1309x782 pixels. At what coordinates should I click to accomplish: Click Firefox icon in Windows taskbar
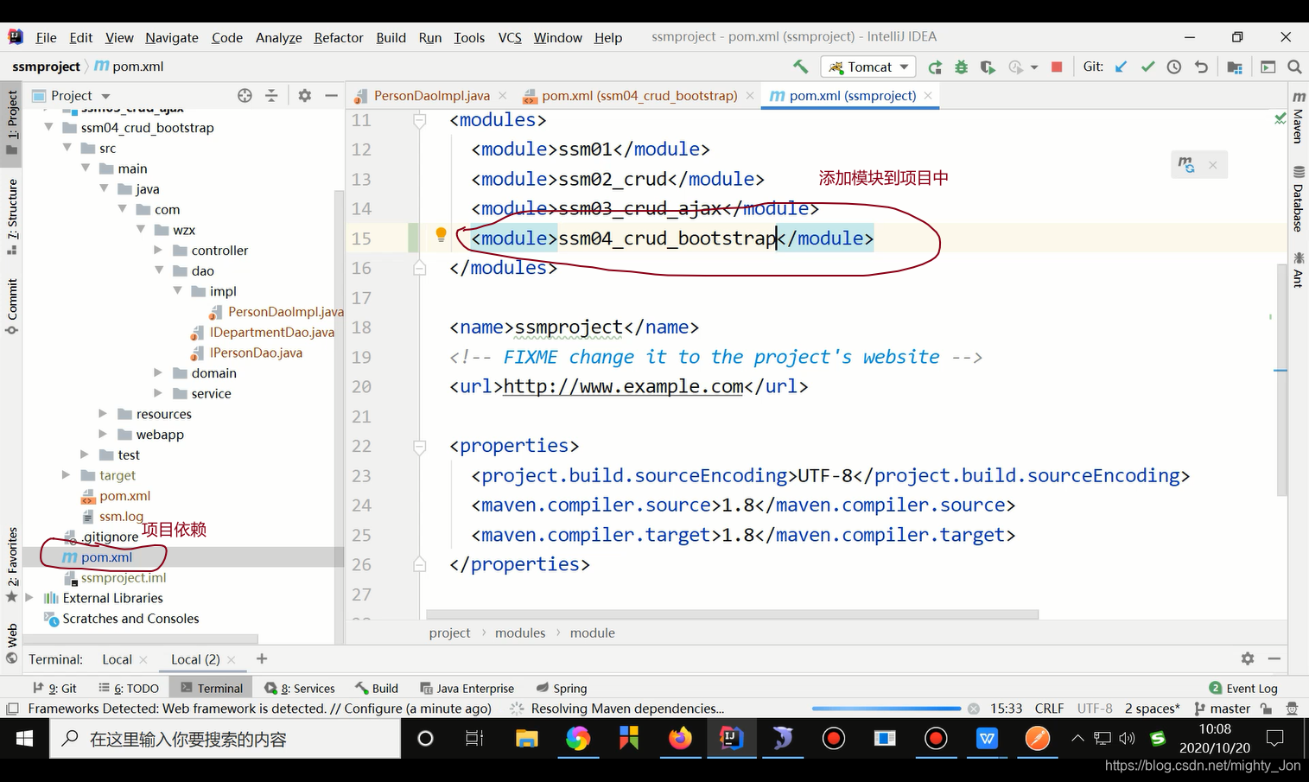[x=680, y=738]
